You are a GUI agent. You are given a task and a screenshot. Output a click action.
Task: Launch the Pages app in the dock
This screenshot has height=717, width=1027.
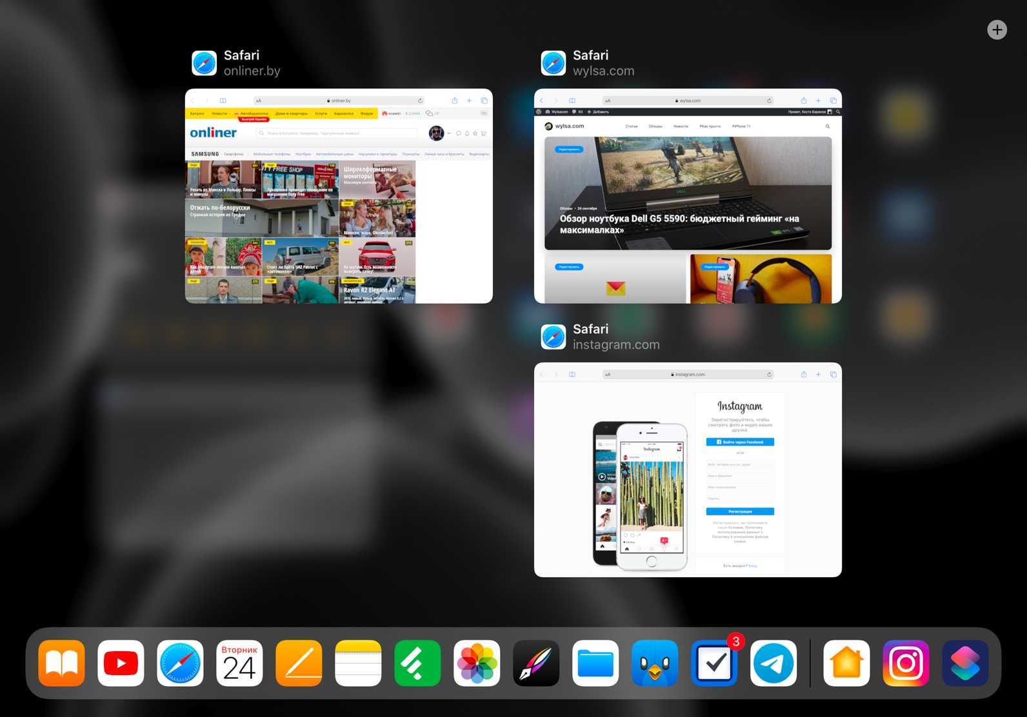point(299,663)
